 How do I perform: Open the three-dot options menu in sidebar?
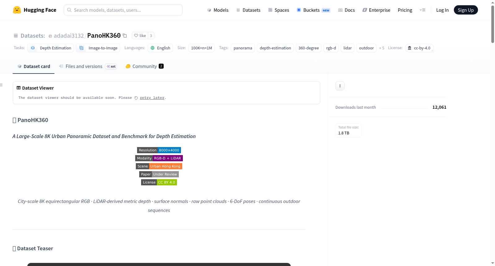click(x=340, y=86)
